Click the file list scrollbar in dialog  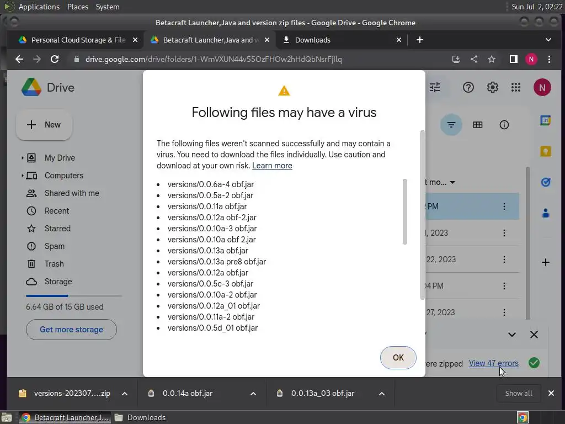(404, 211)
